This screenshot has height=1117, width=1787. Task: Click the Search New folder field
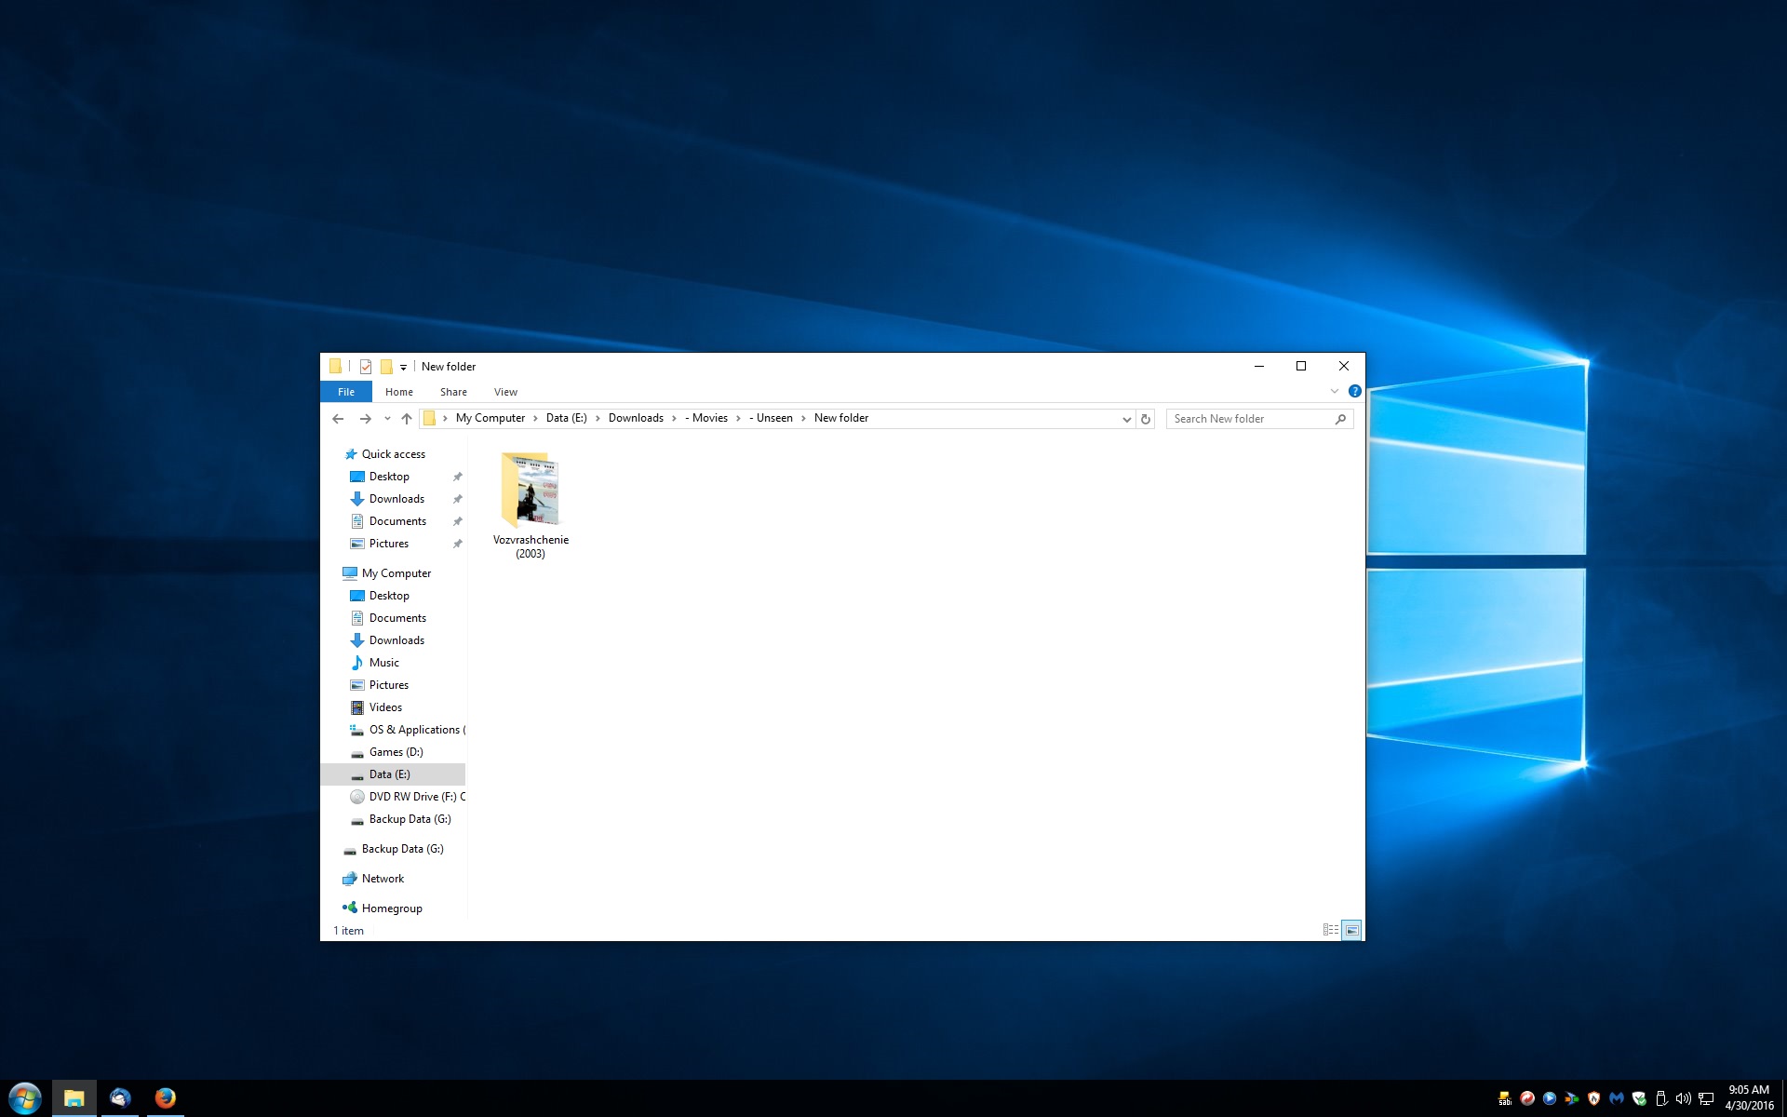click(1251, 419)
